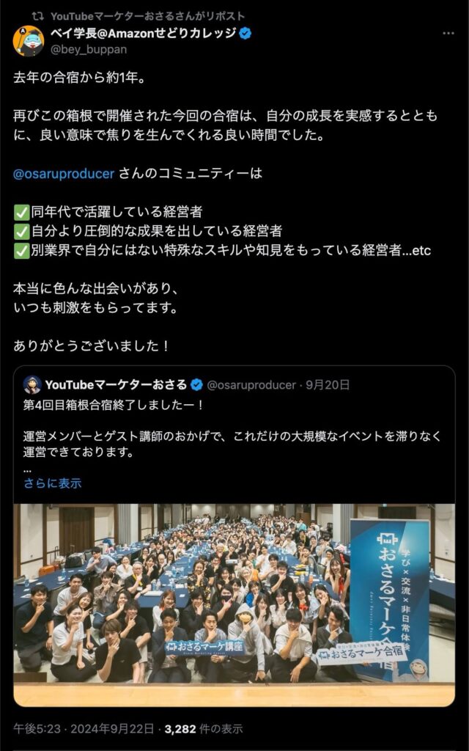This screenshot has width=469, height=751.
Task: Click ベイ学長's profile avatar
Action: 29,41
